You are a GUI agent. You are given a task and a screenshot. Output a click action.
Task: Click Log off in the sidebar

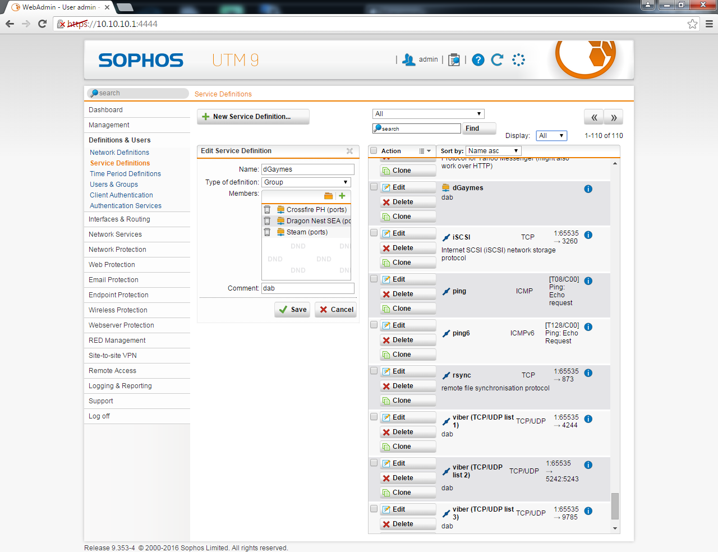pos(137,416)
